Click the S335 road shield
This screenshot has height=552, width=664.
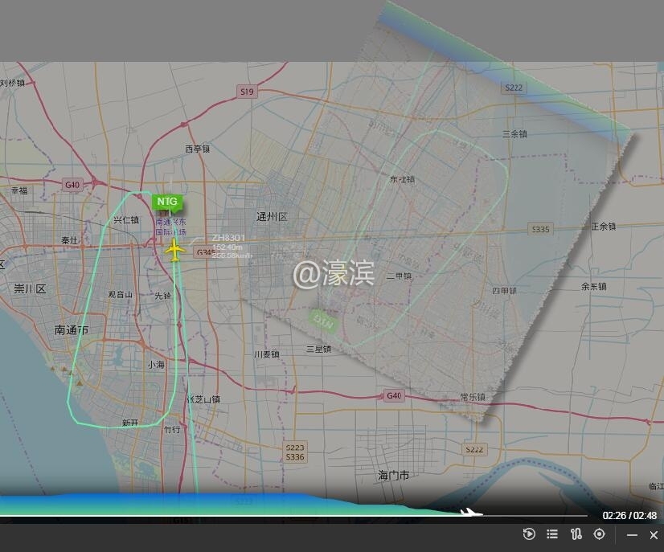coord(540,230)
